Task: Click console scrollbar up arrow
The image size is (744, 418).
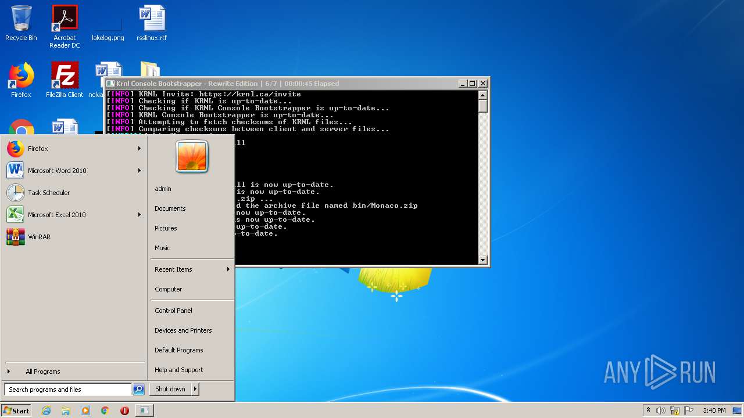Action: click(x=483, y=95)
